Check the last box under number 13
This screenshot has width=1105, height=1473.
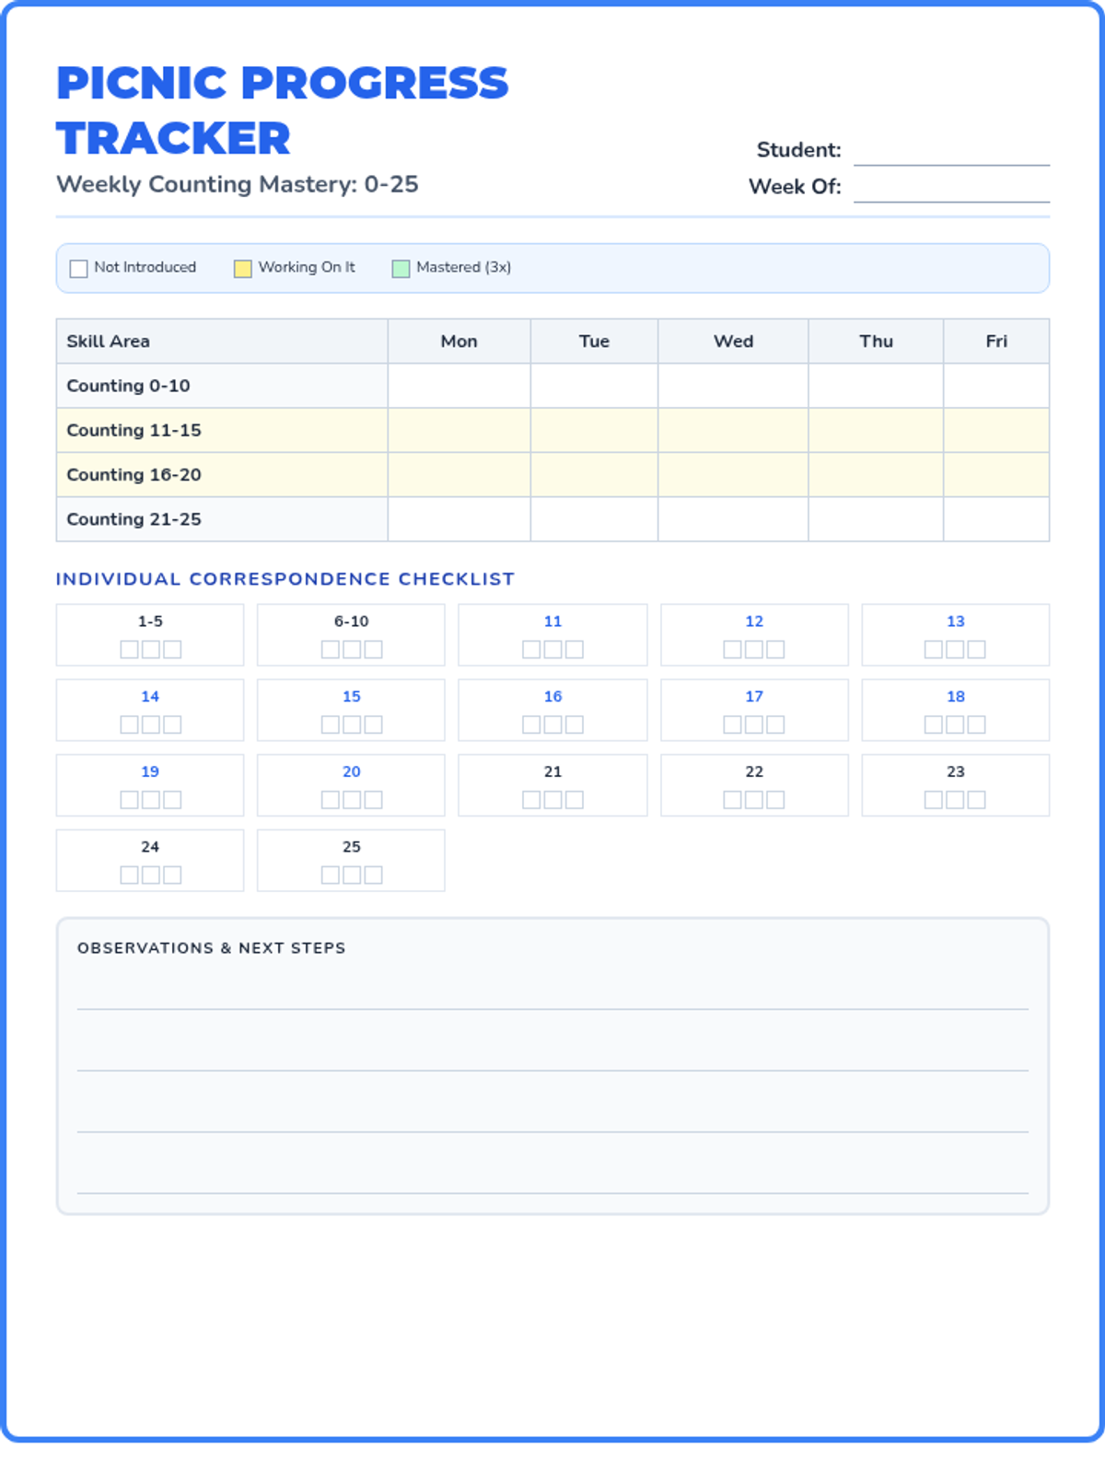977,649
